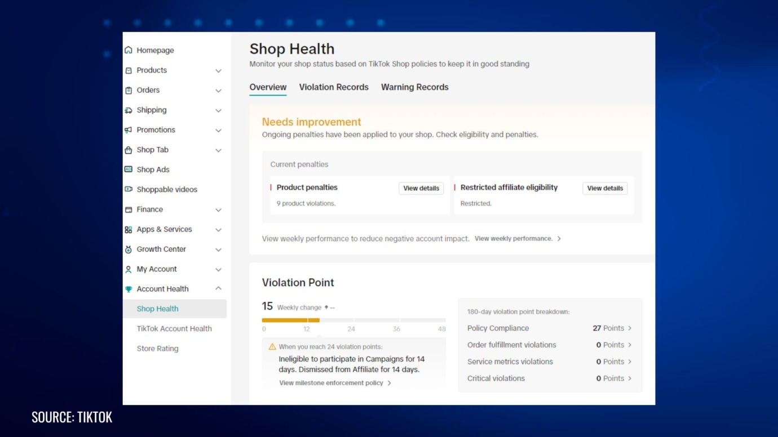Click the My Account person icon

pyautogui.click(x=129, y=269)
